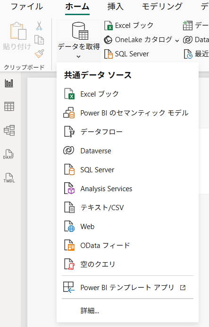The height and width of the screenshot is (327, 209).
Task: Open the table view sidebar icon
Action: click(9, 106)
